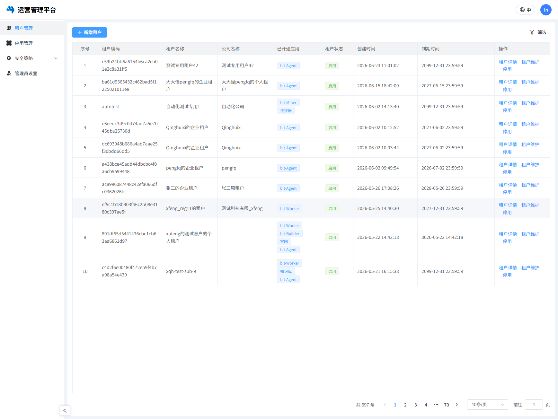Open 租户维护 for 张三的企业租户

530,185
